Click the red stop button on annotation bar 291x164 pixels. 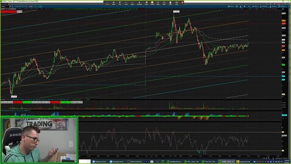click(x=182, y=2)
